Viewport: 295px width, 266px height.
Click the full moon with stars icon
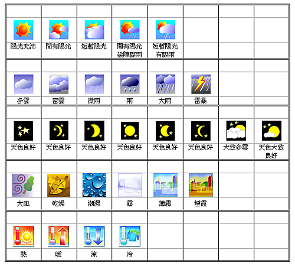[x=130, y=131]
